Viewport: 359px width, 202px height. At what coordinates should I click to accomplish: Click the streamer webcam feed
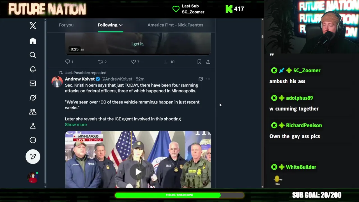click(312, 27)
